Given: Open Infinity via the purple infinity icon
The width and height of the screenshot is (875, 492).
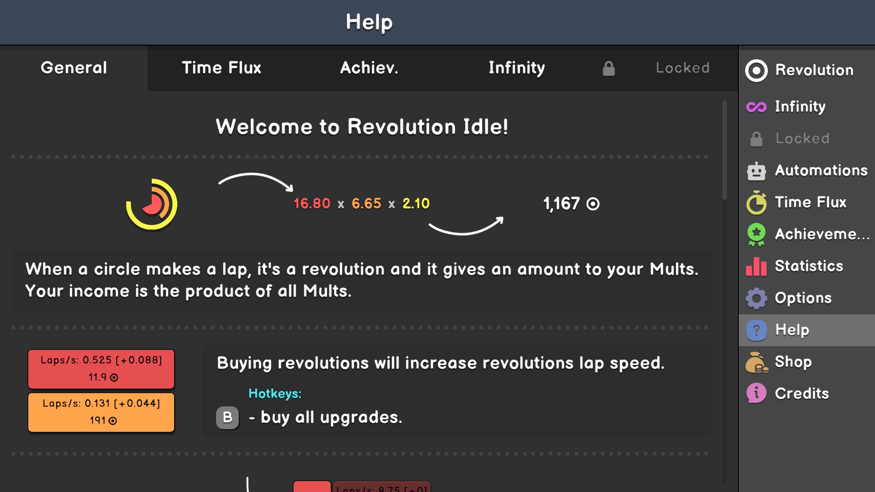Looking at the screenshot, I should click(756, 107).
